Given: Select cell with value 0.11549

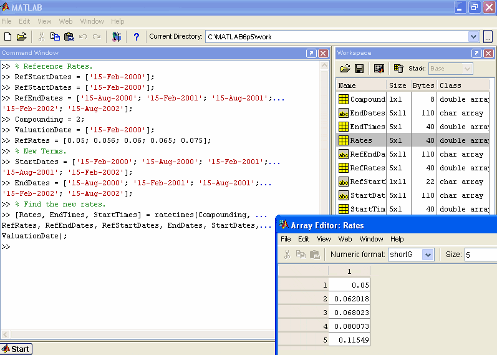Looking at the screenshot, I should (x=349, y=340).
